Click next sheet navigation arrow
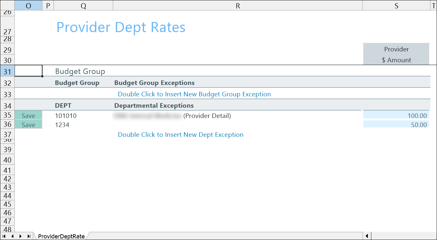The height and width of the screenshot is (240, 437). point(21,236)
